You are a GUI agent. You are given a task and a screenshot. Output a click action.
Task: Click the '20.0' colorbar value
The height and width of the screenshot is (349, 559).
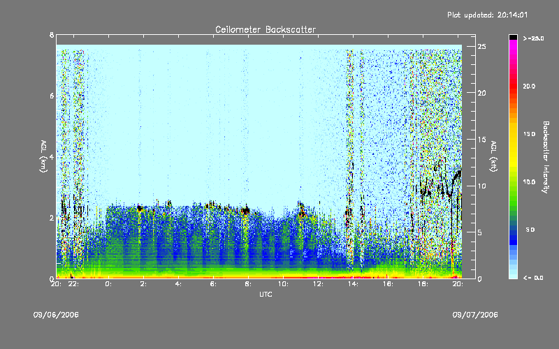529,87
